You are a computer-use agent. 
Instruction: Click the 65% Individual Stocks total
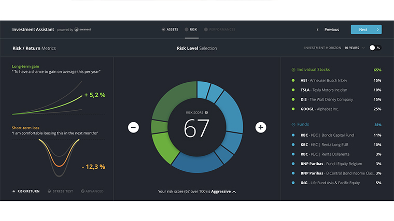coord(377,70)
